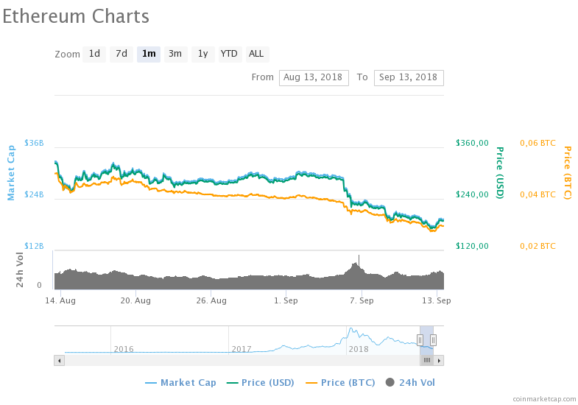578x405 pixels.
Task: Click the 0,06 BTC axis value
Action: coord(538,143)
